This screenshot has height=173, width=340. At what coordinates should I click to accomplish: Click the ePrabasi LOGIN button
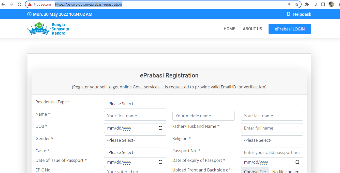click(x=290, y=29)
